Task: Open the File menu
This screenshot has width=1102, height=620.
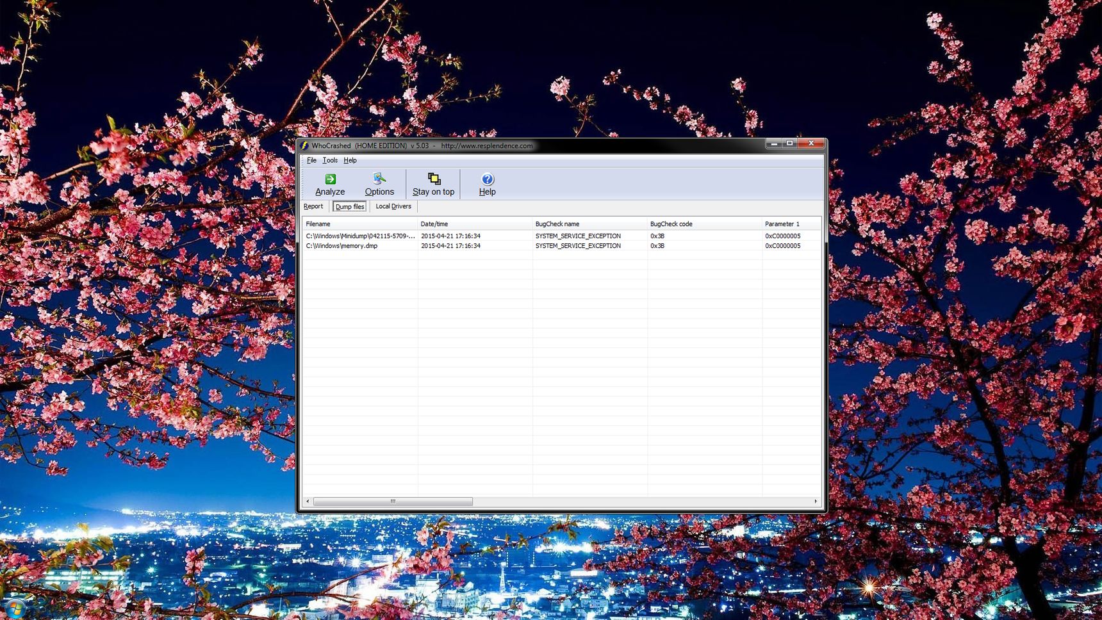Action: pyautogui.click(x=311, y=160)
